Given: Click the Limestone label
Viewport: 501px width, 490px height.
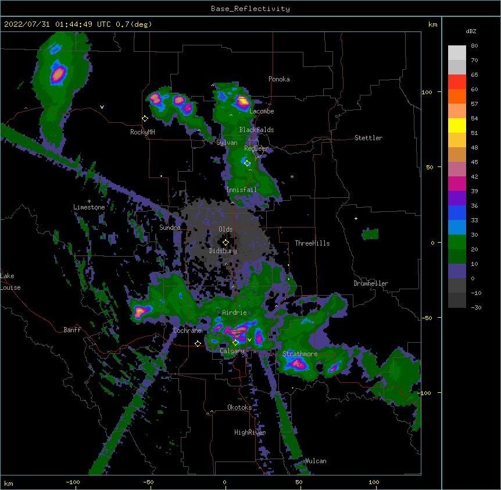Looking at the screenshot, I should pyautogui.click(x=89, y=207).
